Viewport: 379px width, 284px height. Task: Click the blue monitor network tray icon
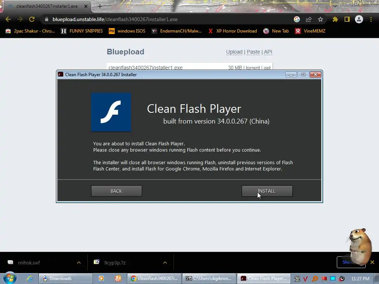[x=333, y=279]
